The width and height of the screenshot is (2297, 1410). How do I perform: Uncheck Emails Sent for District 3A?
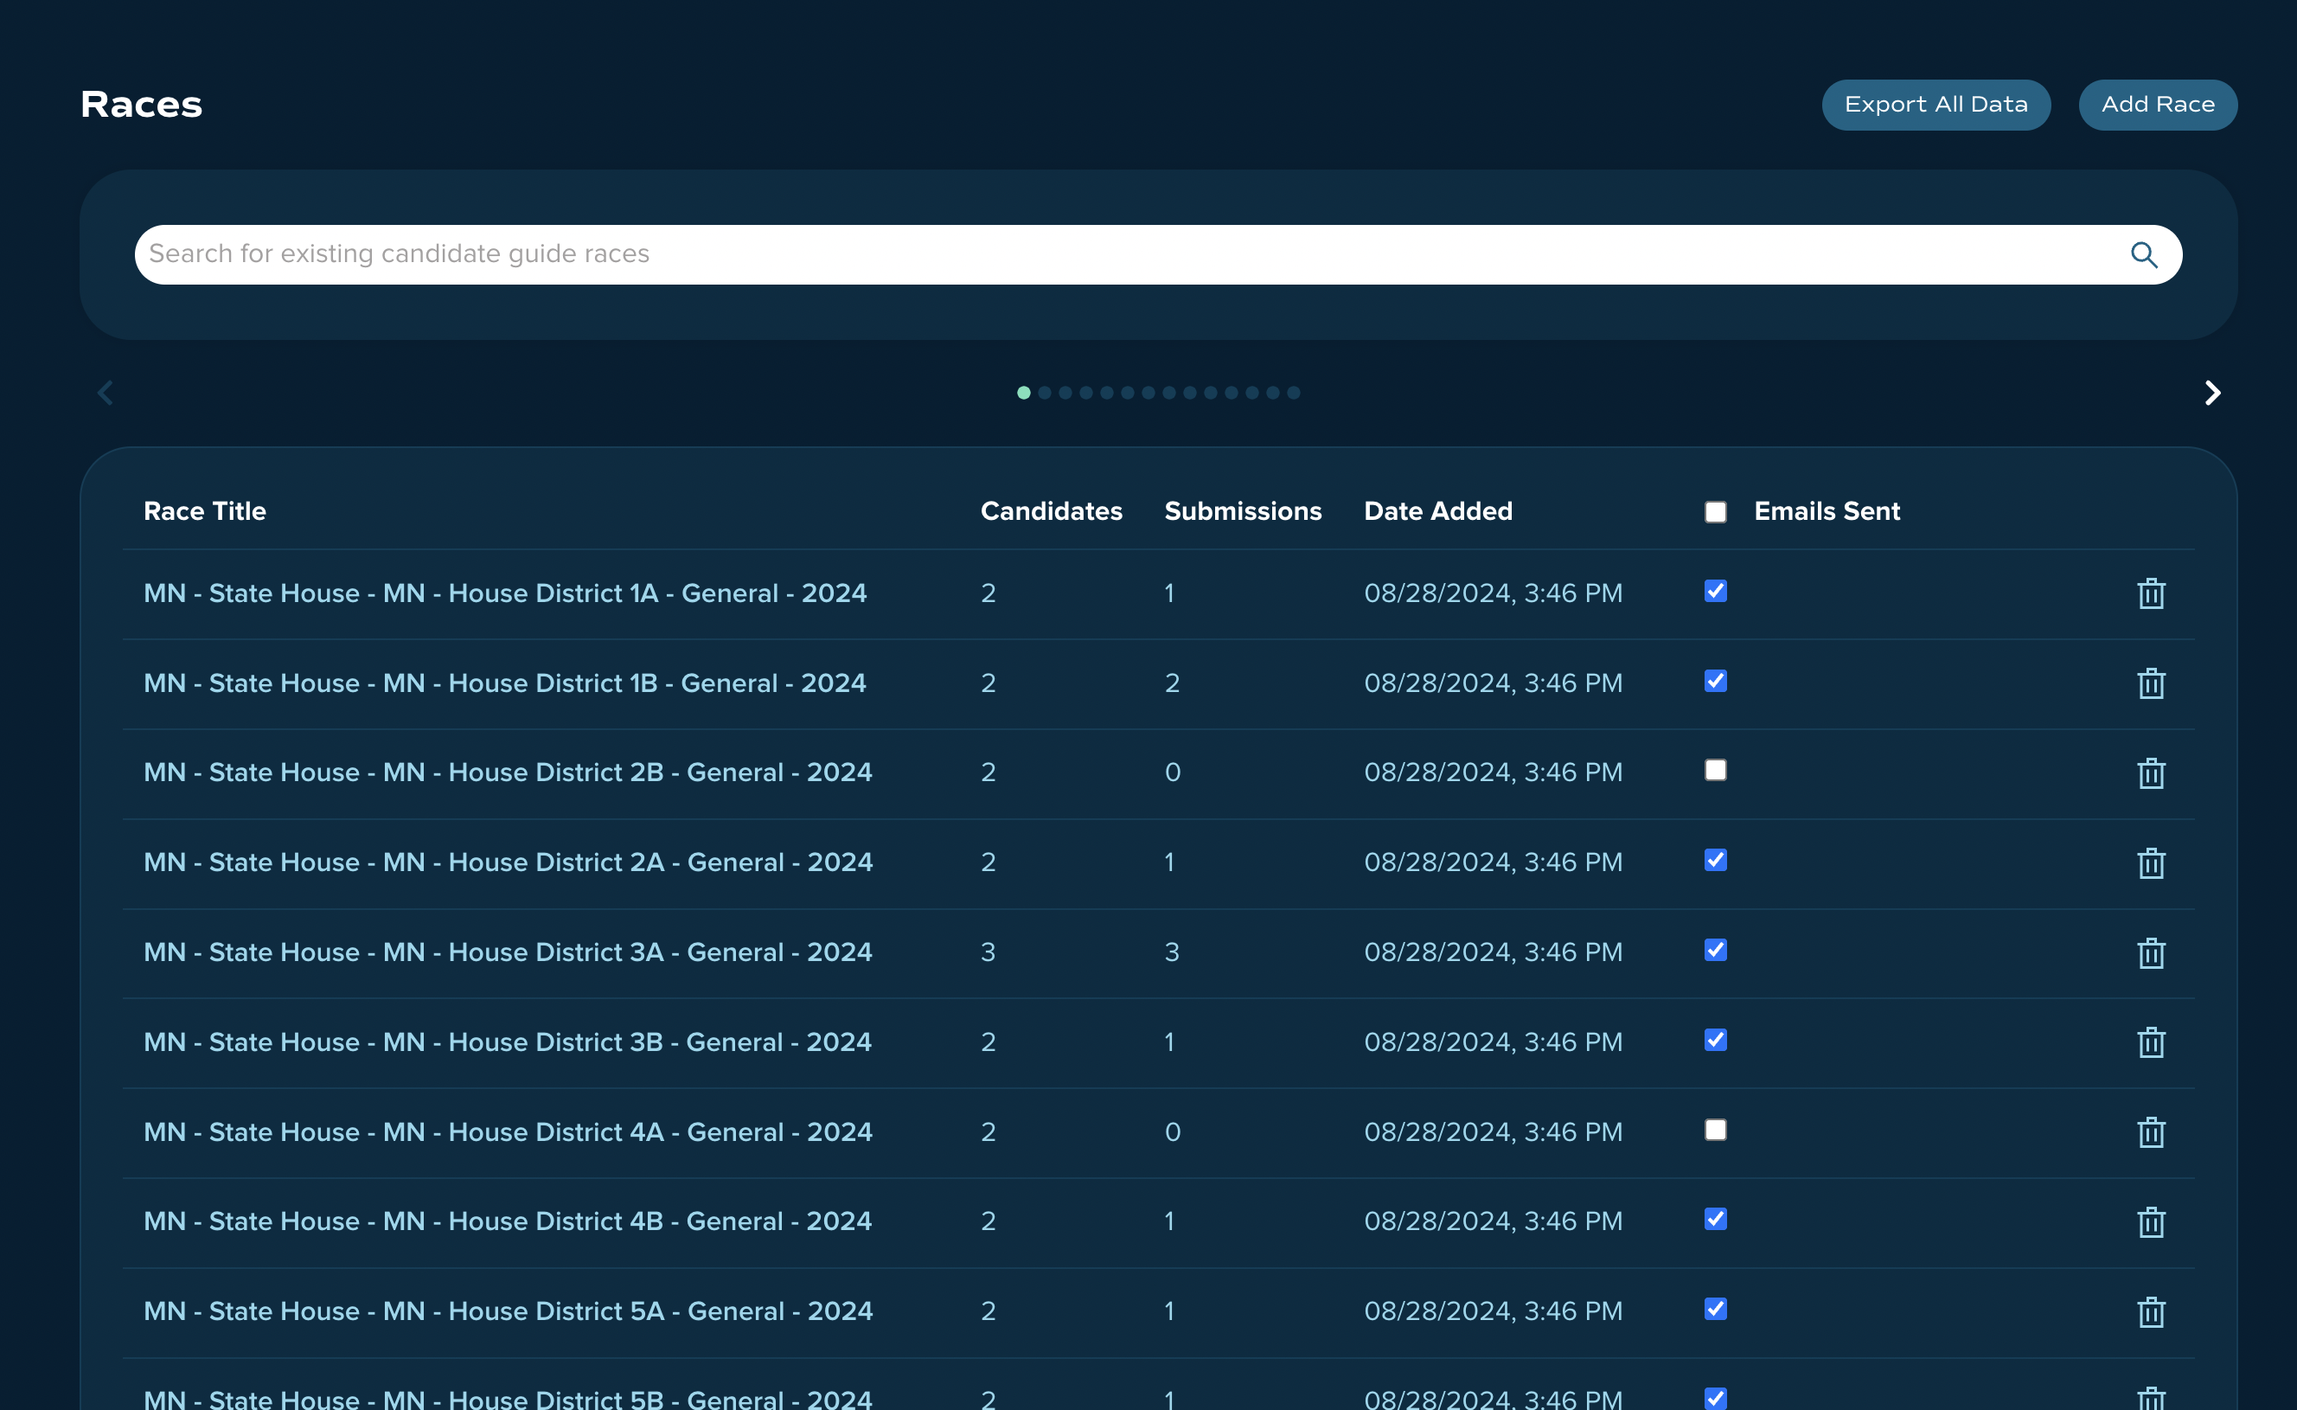tap(1715, 951)
